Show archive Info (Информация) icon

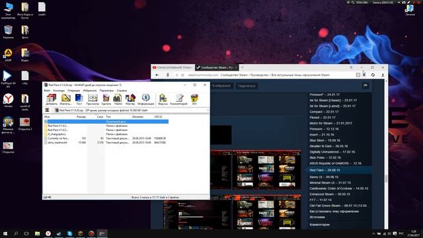(145, 99)
